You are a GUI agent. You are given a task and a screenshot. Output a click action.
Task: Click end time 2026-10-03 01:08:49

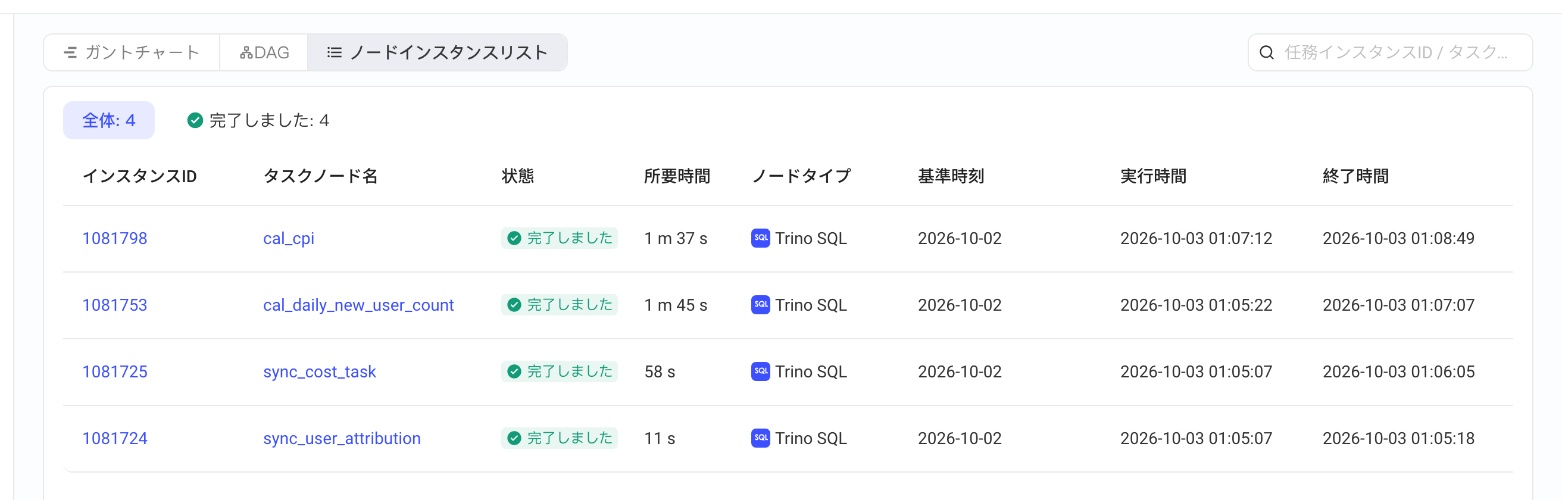[1399, 238]
